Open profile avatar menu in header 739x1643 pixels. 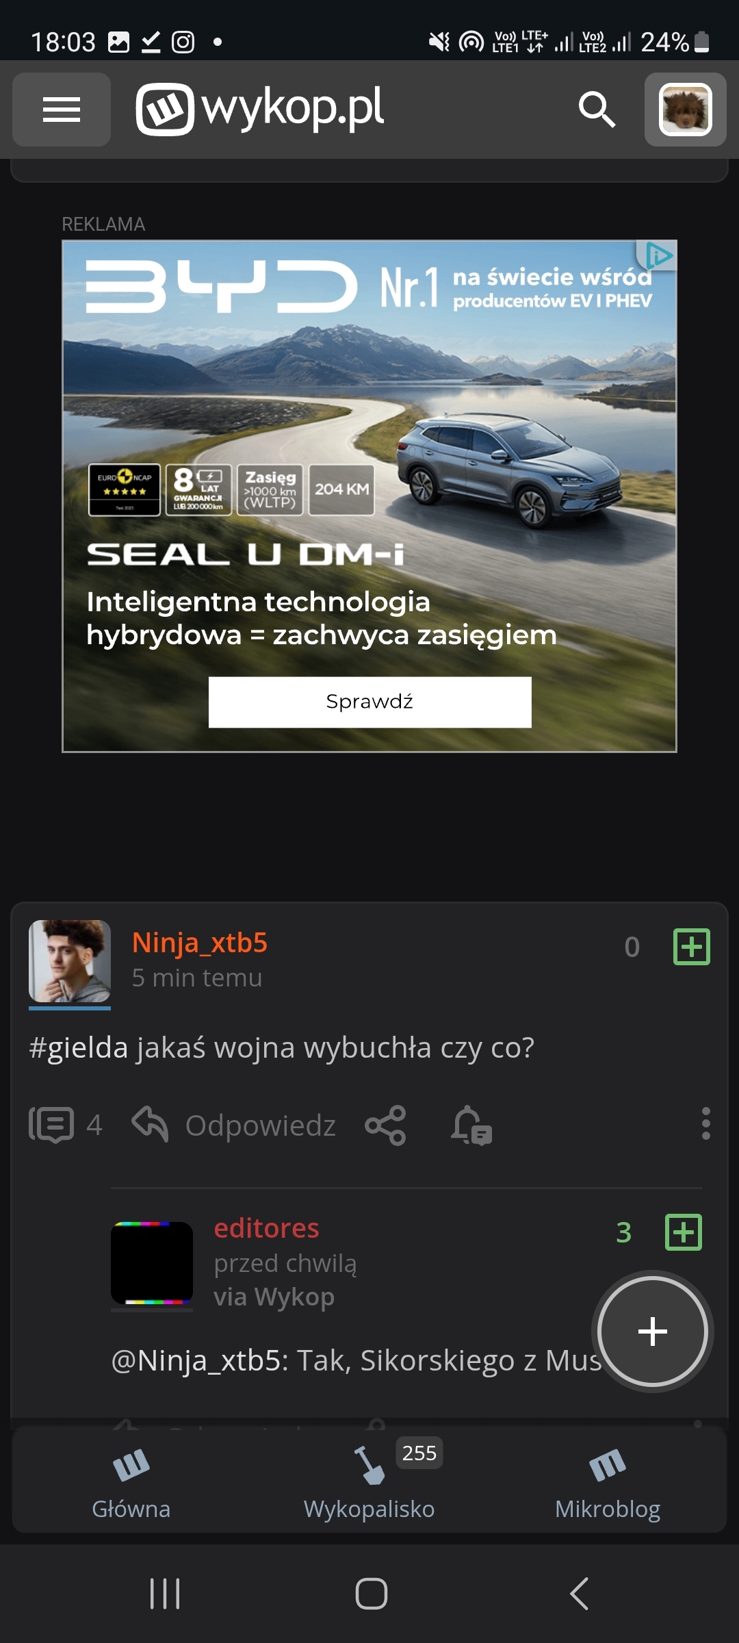tap(685, 110)
